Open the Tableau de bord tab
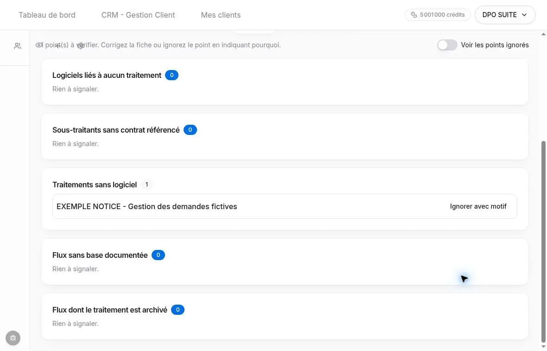This screenshot has height=351, width=547. 47,15
